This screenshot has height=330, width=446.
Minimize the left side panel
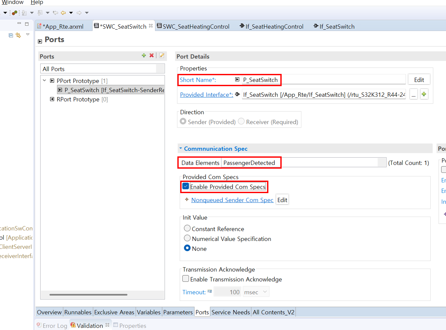tap(19, 24)
